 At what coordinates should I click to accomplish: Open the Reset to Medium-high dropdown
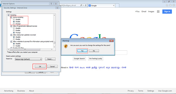(28, 59)
